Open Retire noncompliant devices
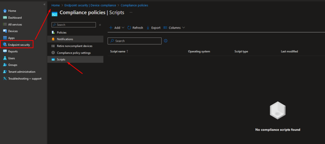Viewport: 325px width, 144px height. pyautogui.click(x=75, y=46)
